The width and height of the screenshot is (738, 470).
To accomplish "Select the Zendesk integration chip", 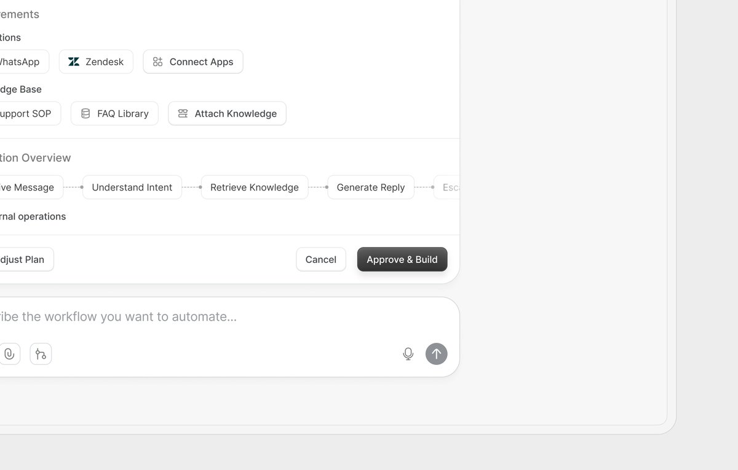I will [96, 61].
